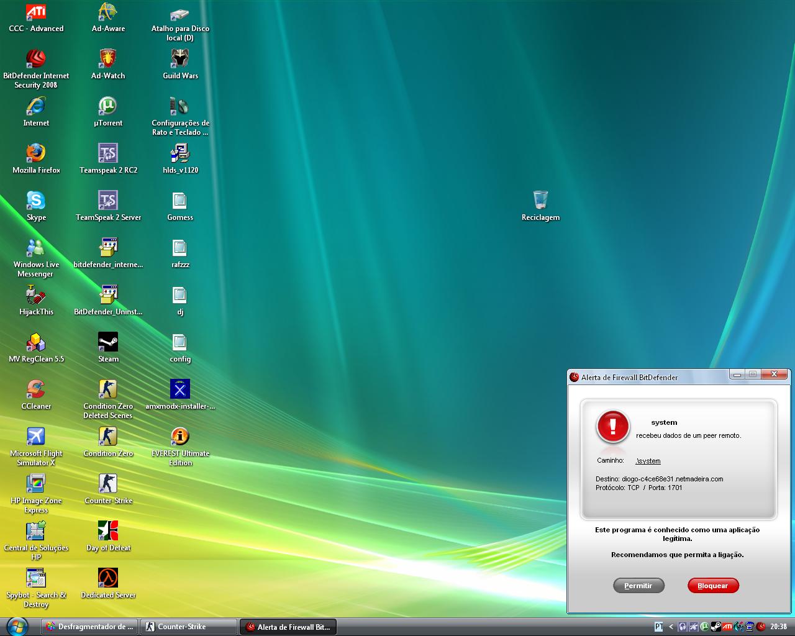Click the 20:38 system clock
Image resolution: width=795 pixels, height=636 pixels.
(779, 627)
